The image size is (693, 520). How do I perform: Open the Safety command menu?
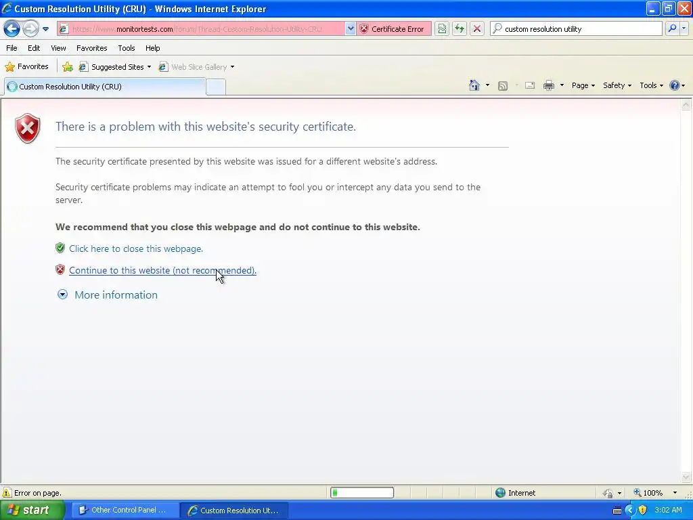tap(617, 85)
